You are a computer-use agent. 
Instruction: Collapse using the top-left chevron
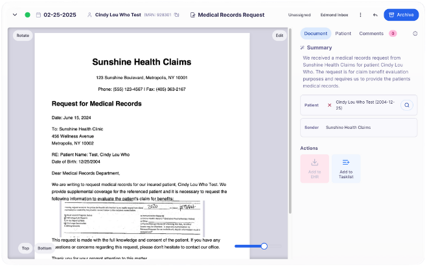(15, 14)
